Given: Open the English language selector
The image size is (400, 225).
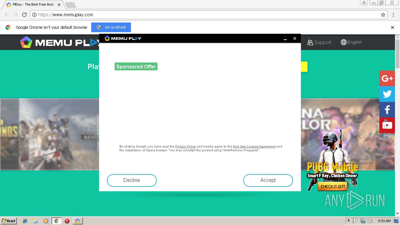Looking at the screenshot, I should 351,42.
